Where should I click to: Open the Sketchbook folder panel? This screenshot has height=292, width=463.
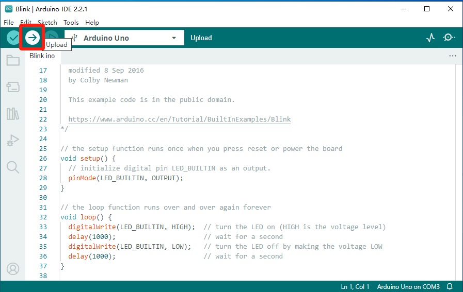coord(13,60)
